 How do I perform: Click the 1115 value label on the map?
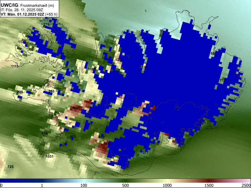[x=15, y=66]
